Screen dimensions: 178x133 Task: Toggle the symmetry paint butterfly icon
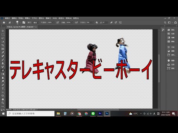120,23
